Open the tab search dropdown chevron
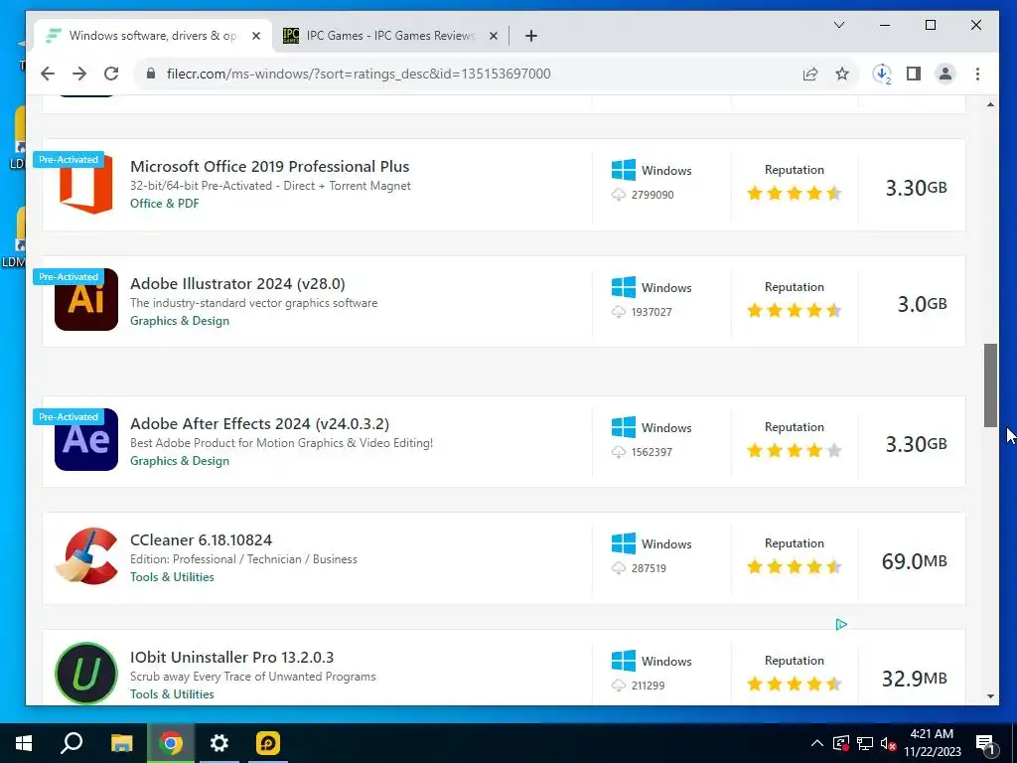Image resolution: width=1017 pixels, height=763 pixels. point(839,25)
